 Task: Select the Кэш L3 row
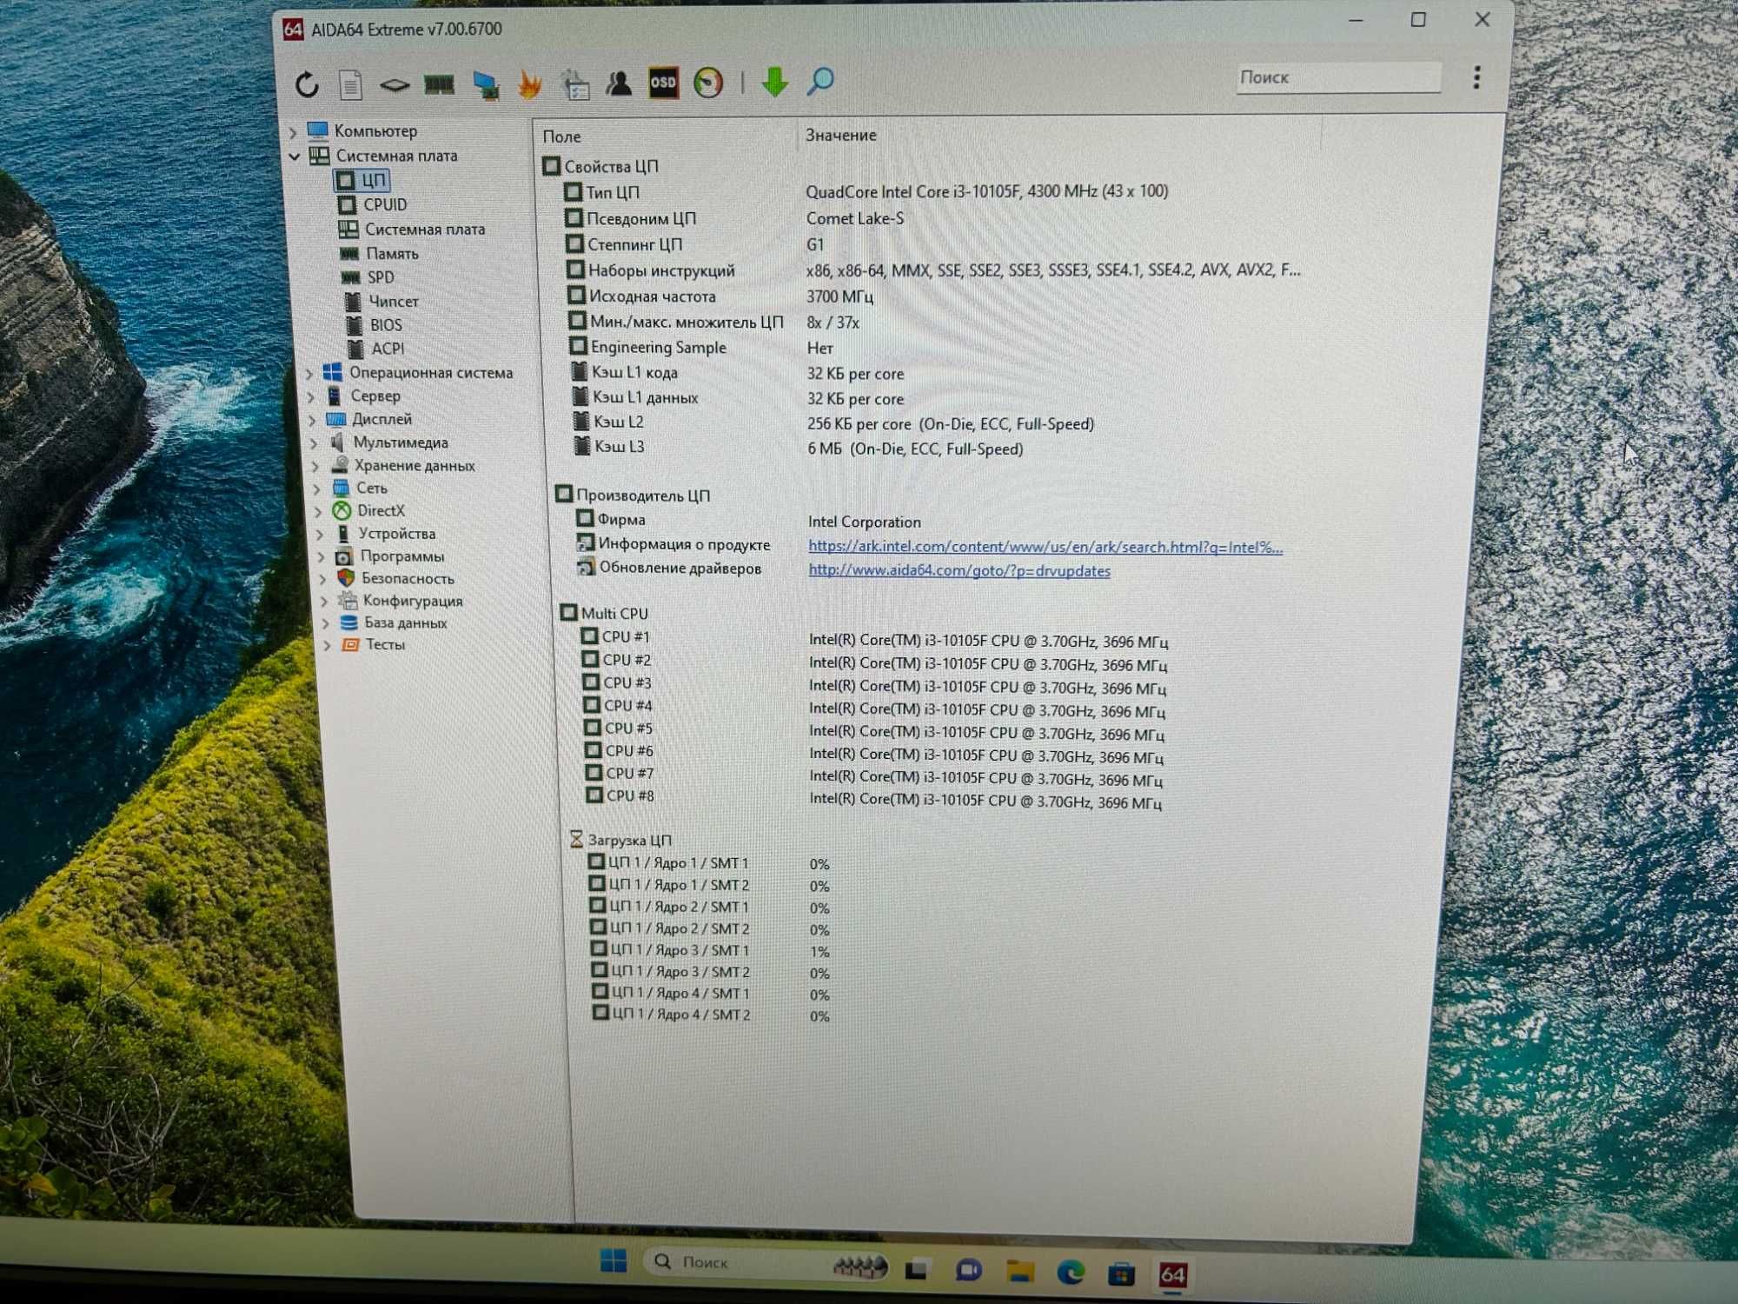tap(799, 449)
